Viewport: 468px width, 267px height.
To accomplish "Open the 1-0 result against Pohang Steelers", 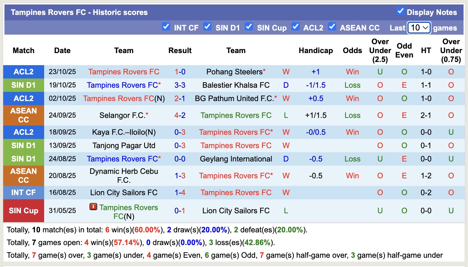I will tap(180, 72).
